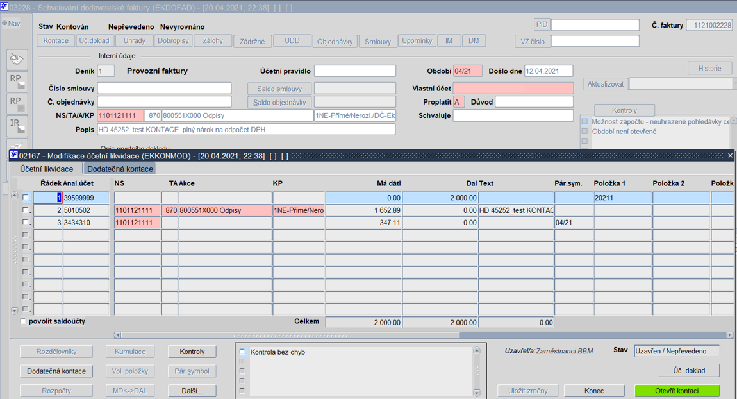Click the Popis field with HD 45252 text
Screen dimensions: 737x399
246,130
